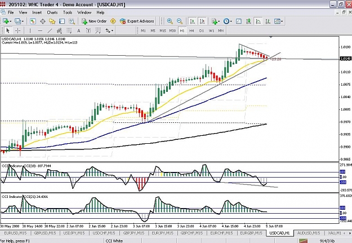
Task: Open the Data Window crosshair-circle icon
Action: point(42,21)
